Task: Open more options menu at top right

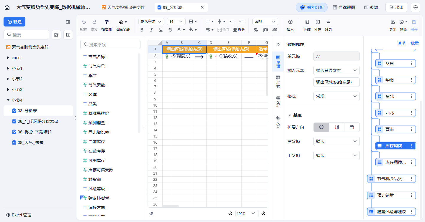Action: pyautogui.click(x=416, y=7)
